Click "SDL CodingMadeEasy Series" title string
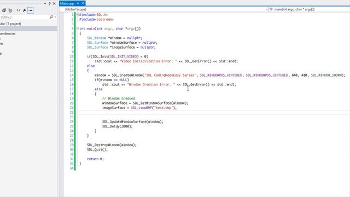 coord(170,76)
